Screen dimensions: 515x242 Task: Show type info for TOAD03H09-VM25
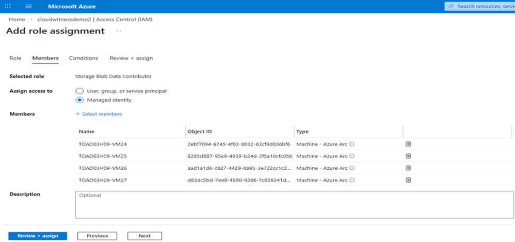(352, 156)
